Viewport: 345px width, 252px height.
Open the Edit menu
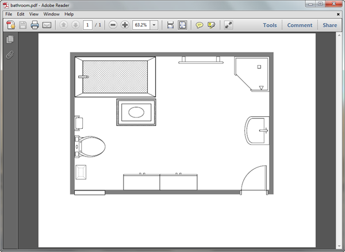(x=21, y=14)
